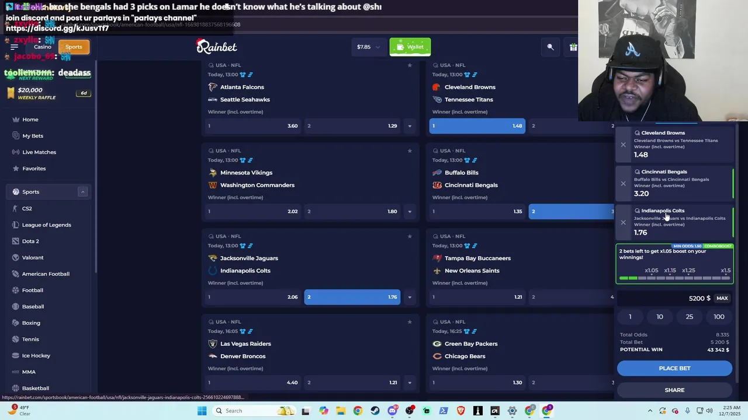The height and width of the screenshot is (420, 748).
Task: Remove Cleveland Browns from the bet slip
Action: point(623,145)
